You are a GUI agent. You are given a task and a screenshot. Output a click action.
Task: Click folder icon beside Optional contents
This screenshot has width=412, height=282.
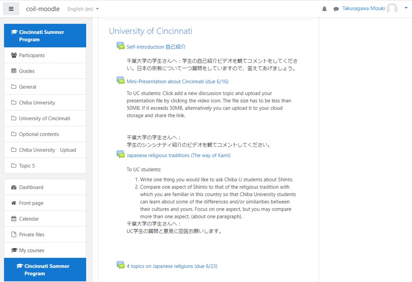(x=14, y=134)
